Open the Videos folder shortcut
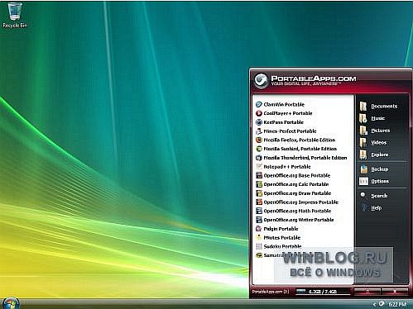Image resolution: width=413 pixels, height=309 pixels. point(373,143)
